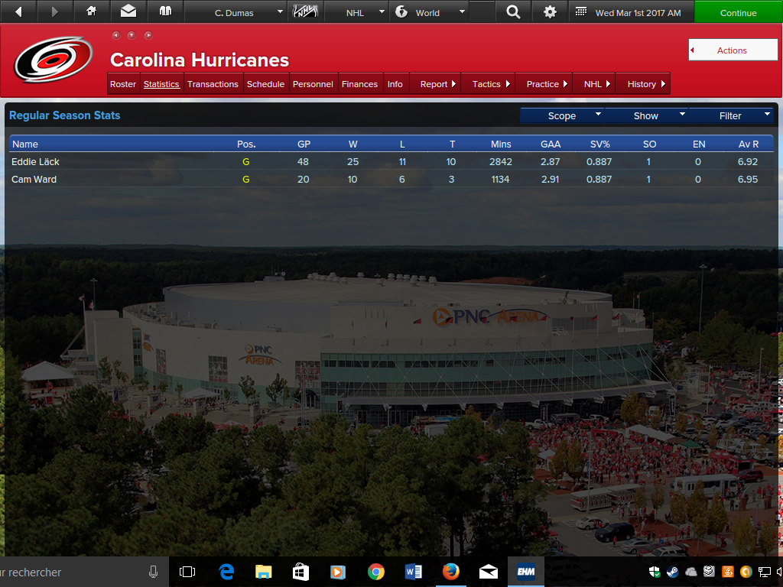
Task: Expand the Practice submenu
Action: point(544,84)
